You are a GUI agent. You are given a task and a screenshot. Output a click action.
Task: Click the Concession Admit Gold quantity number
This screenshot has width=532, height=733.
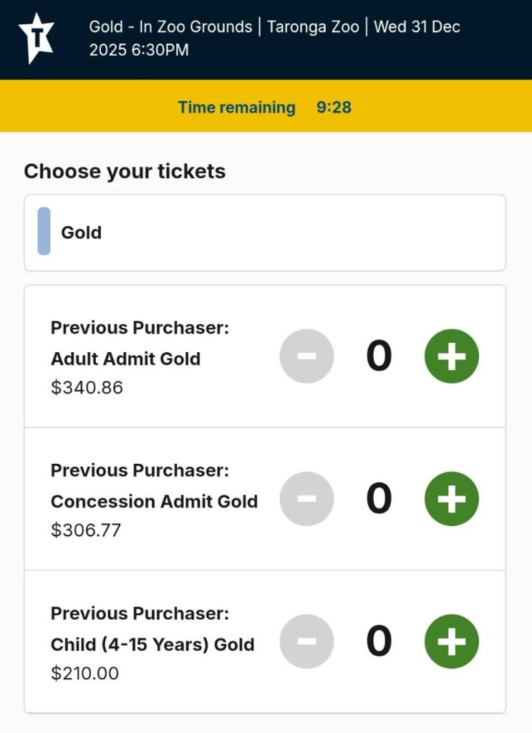click(x=379, y=499)
